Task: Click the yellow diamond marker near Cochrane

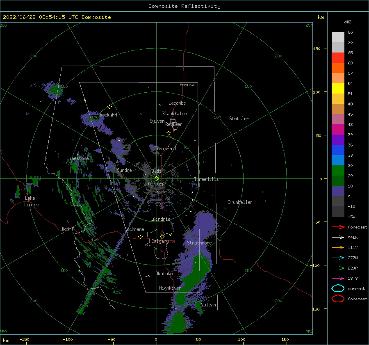Action: point(141,237)
